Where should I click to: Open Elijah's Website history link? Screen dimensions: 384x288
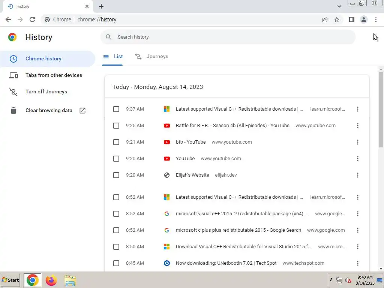(192, 175)
